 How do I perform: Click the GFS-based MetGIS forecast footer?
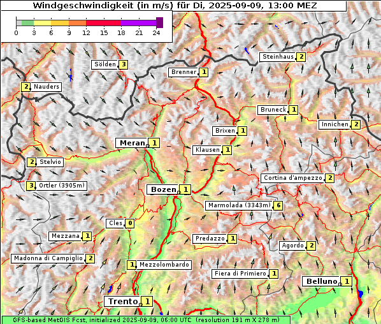click(x=146, y=320)
